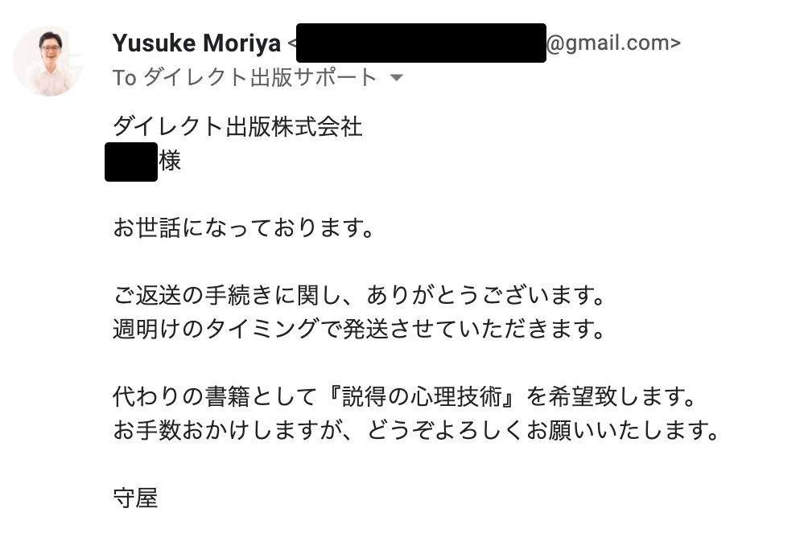Click the signature 守屋

coord(135,498)
